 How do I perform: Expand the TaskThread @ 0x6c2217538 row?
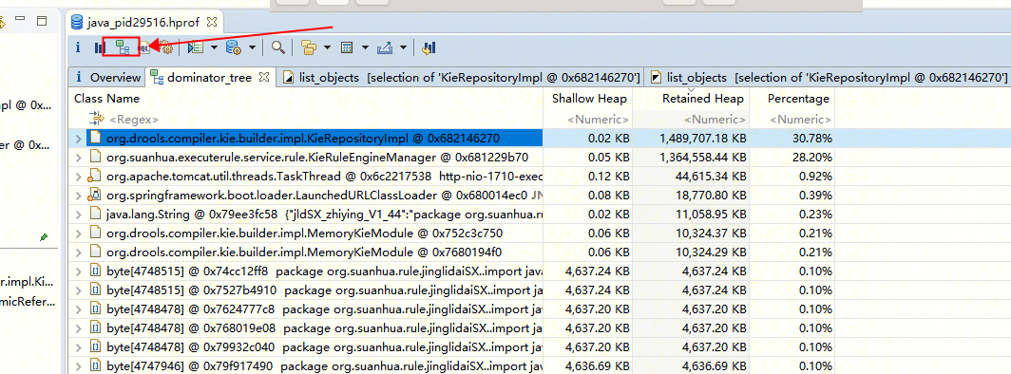click(x=78, y=176)
